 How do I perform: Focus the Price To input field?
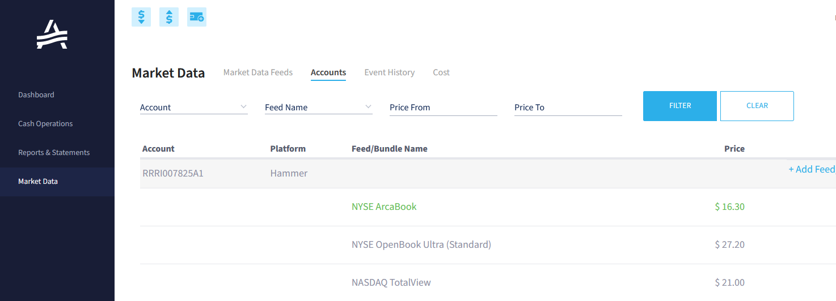click(568, 107)
